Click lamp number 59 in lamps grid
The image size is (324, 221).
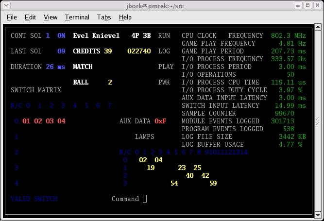[x=213, y=183]
